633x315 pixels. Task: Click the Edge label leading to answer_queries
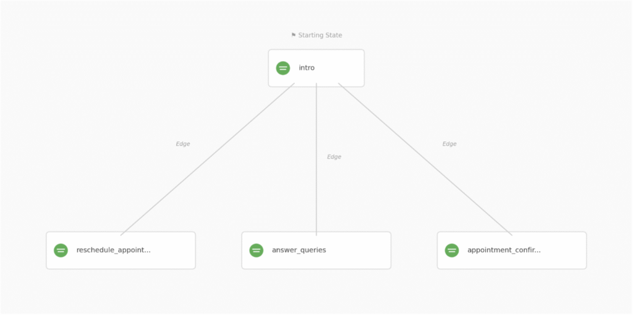(334, 157)
